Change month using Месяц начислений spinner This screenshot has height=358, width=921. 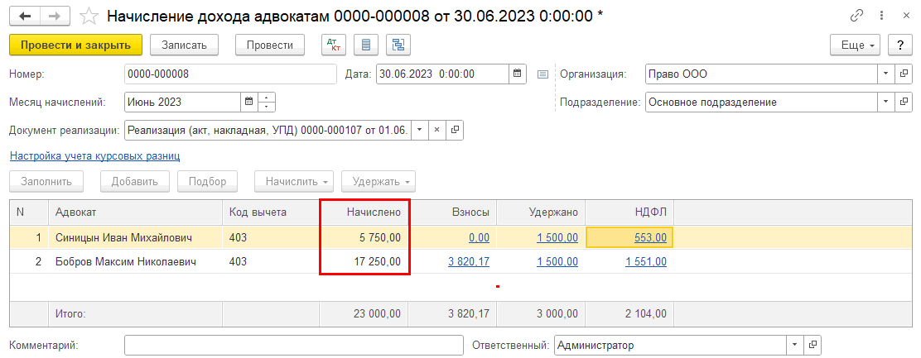[267, 103]
